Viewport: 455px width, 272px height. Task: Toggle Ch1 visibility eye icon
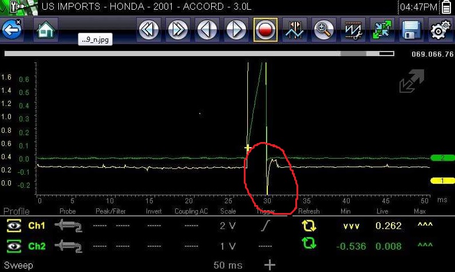click(x=13, y=226)
